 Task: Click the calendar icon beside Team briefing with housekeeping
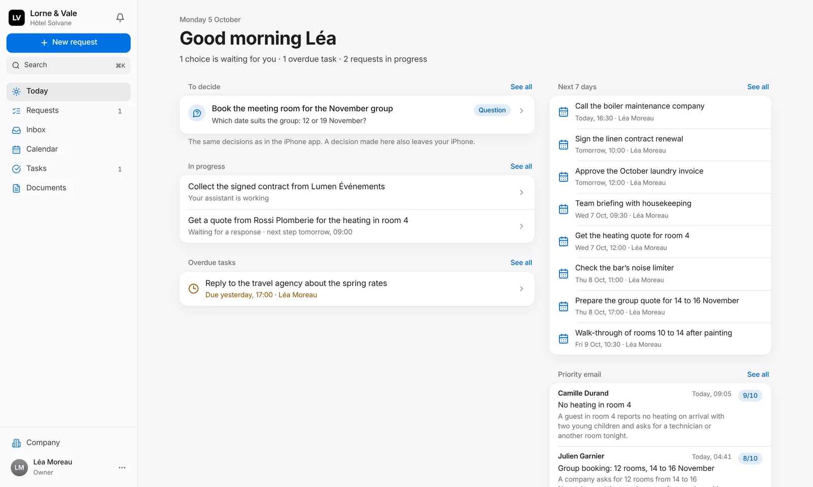click(x=564, y=209)
